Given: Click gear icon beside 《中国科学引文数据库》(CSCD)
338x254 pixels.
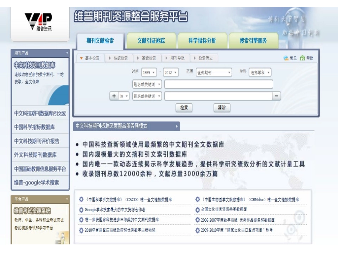Looking at the screenshot, I should tap(81, 199).
